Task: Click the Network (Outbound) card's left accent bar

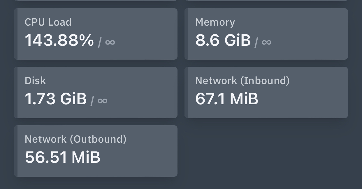Action: (x=16, y=151)
